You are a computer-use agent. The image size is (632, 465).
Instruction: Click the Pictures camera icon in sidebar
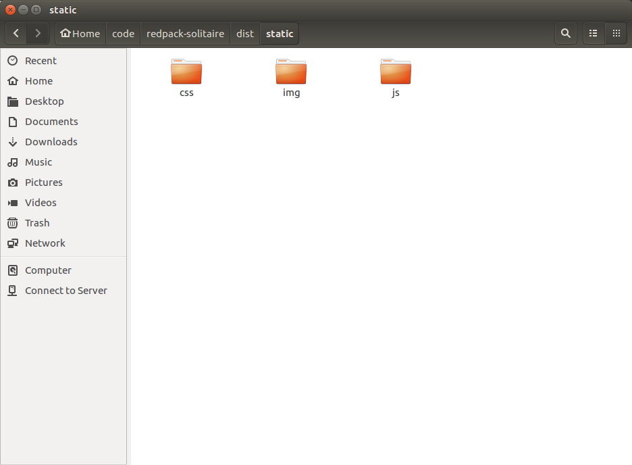(x=13, y=182)
